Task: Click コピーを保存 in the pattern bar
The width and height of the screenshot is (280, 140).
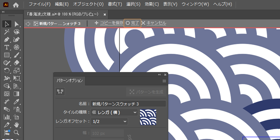Action: 109,23
